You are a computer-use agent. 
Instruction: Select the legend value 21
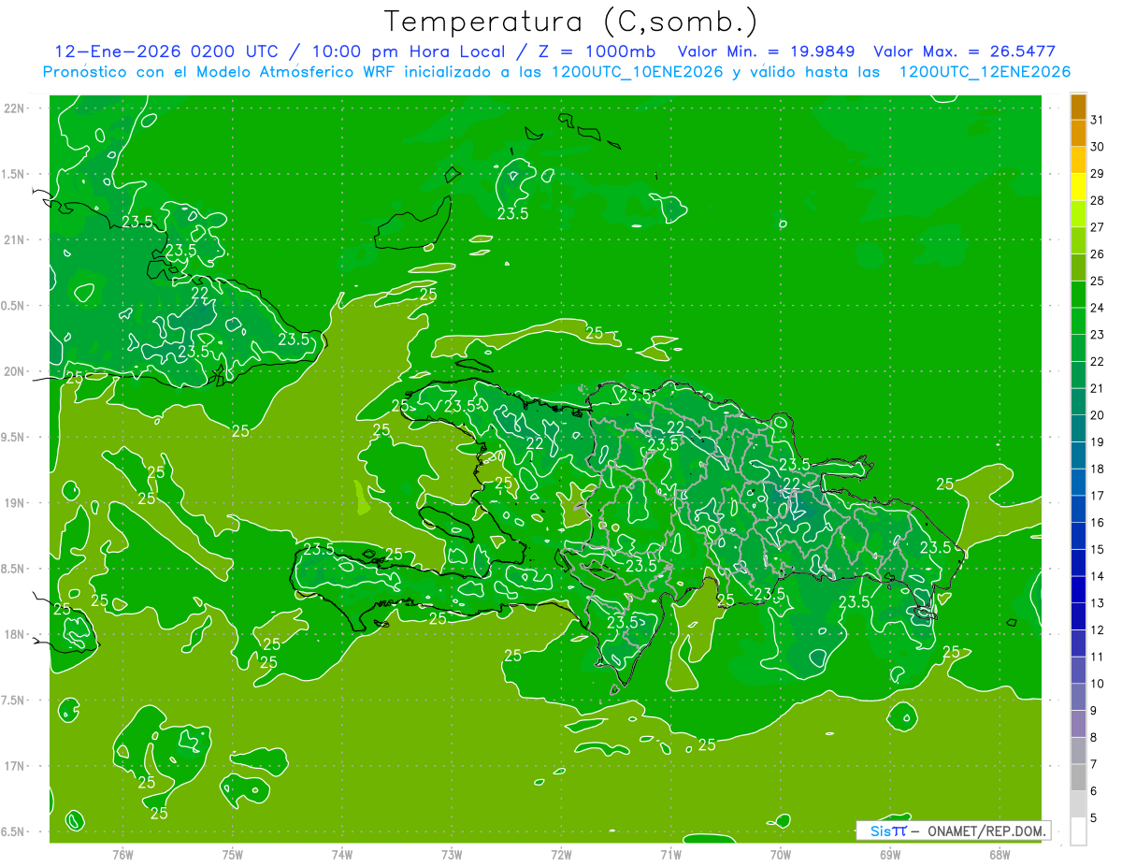pyautogui.click(x=1099, y=388)
